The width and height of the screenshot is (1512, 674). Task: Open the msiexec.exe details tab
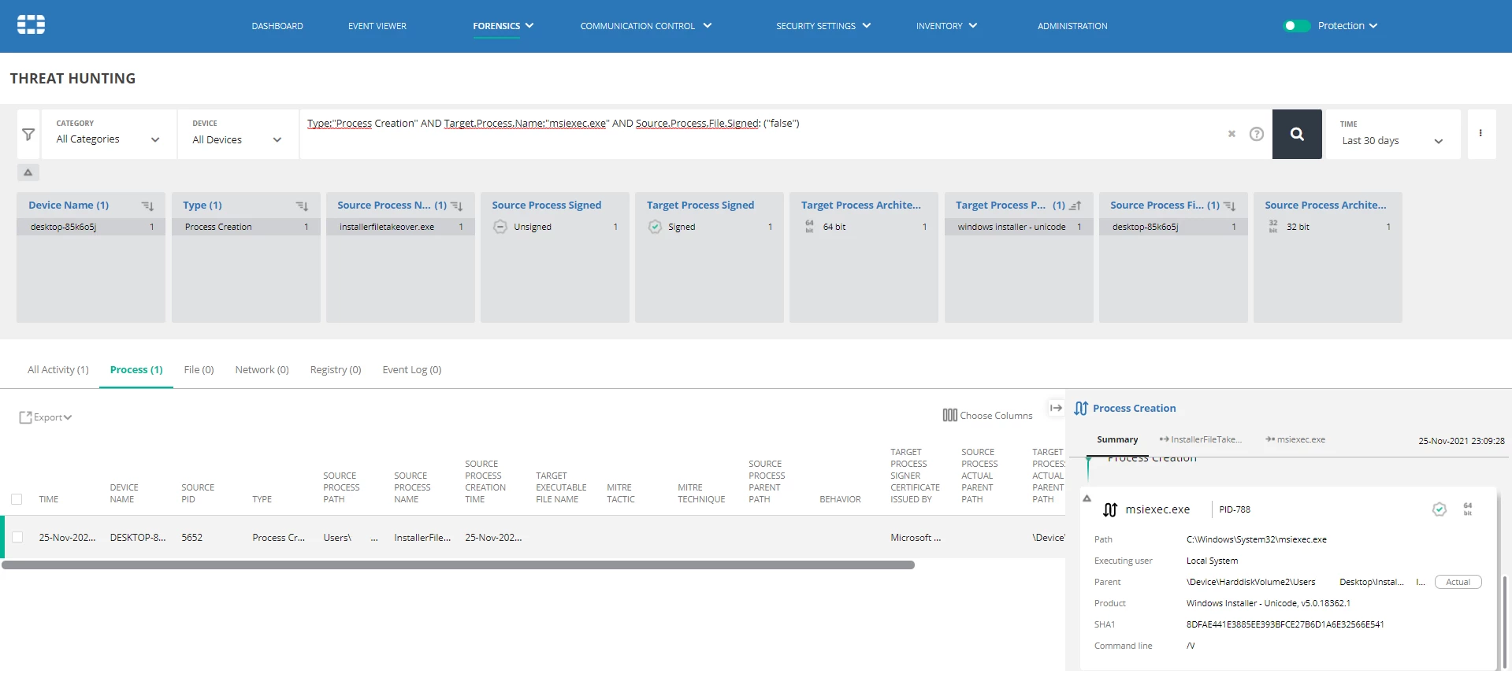point(1295,439)
